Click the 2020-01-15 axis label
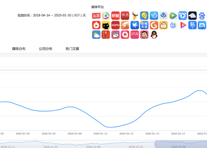 (152, 134)
